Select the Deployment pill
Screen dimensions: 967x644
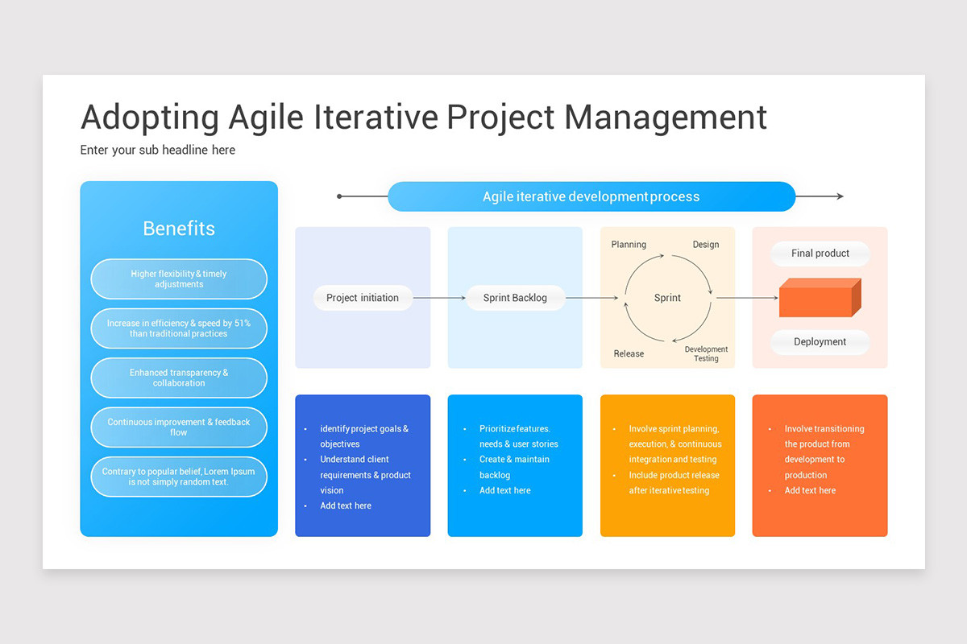(x=820, y=341)
